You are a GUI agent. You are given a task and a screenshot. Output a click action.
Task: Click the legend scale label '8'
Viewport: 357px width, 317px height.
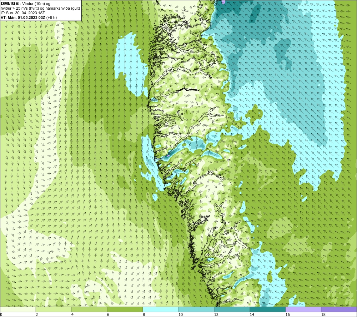144,314
